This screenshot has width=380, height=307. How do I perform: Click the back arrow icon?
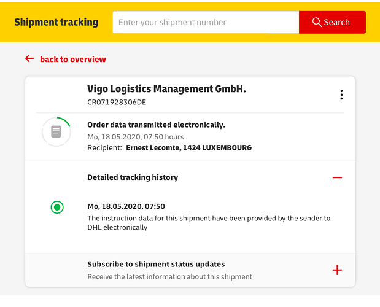point(29,58)
